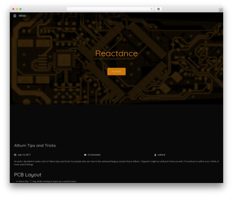Open a new tab with plus button
233x197 pixels.
pos(221,10)
